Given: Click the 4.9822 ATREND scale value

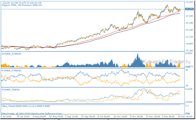Looking at the screenshot, I should [189, 53].
